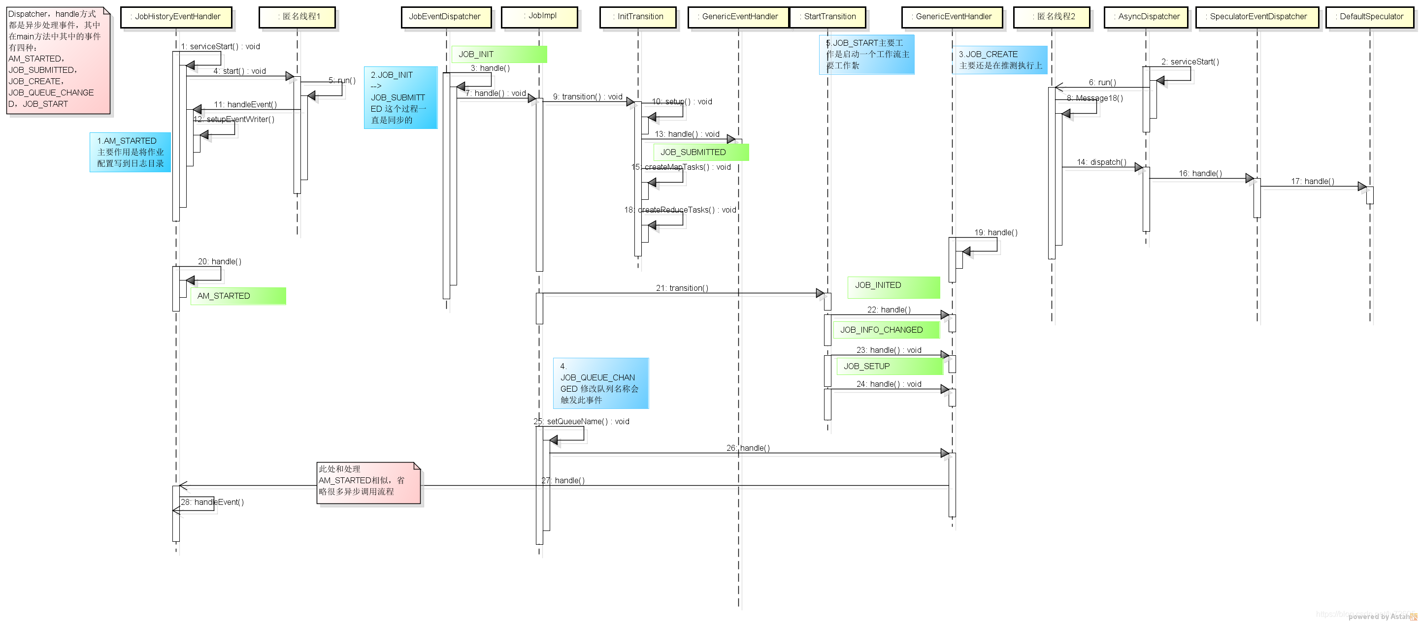The height and width of the screenshot is (623, 1420).
Task: Click message '23: handle() : void'
Action: [x=889, y=350]
